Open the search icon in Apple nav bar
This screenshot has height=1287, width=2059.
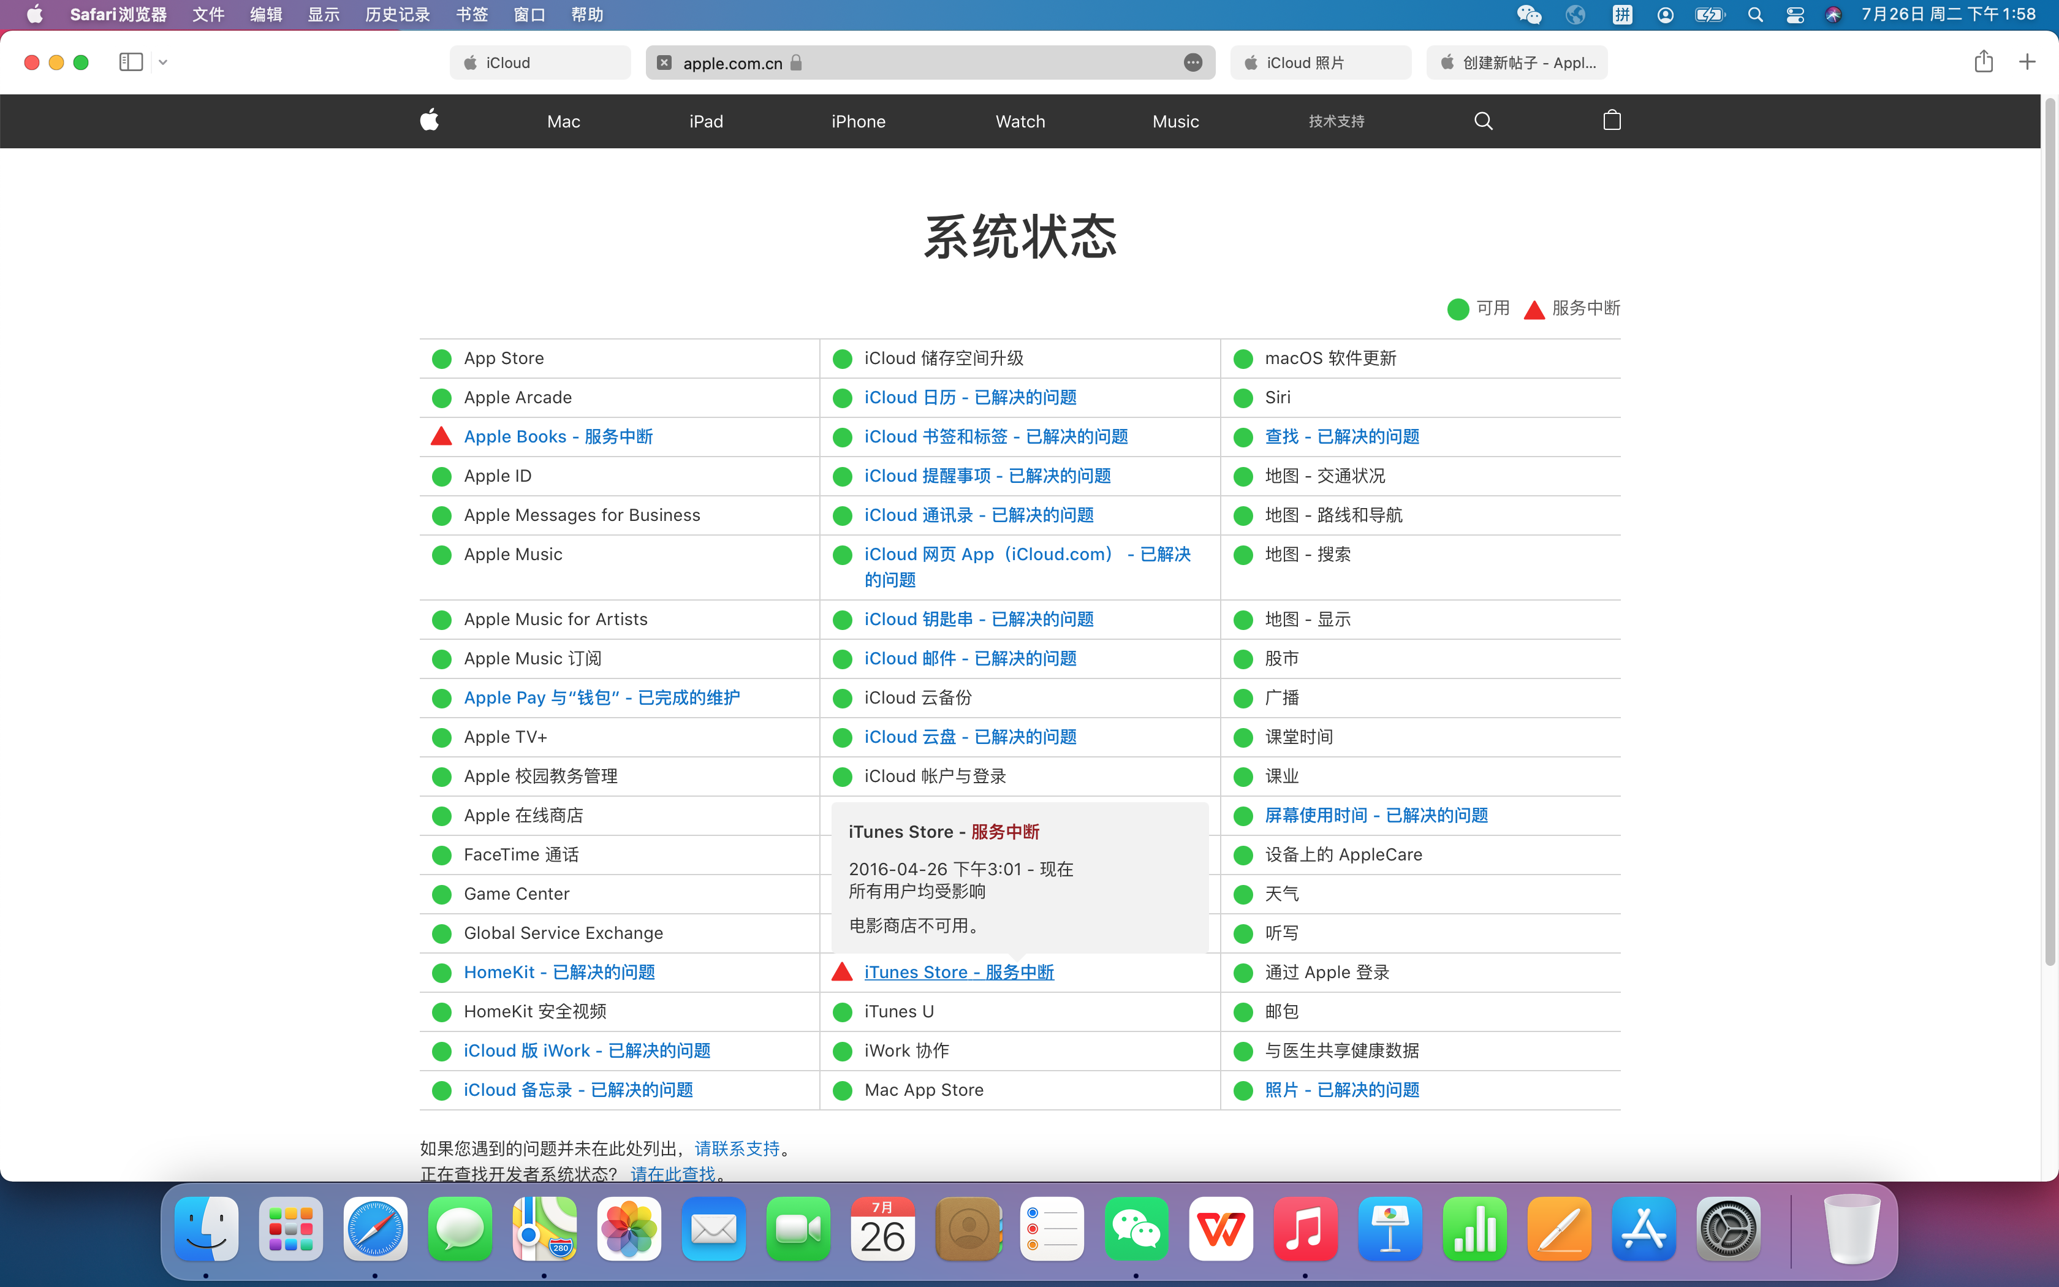click(1483, 121)
